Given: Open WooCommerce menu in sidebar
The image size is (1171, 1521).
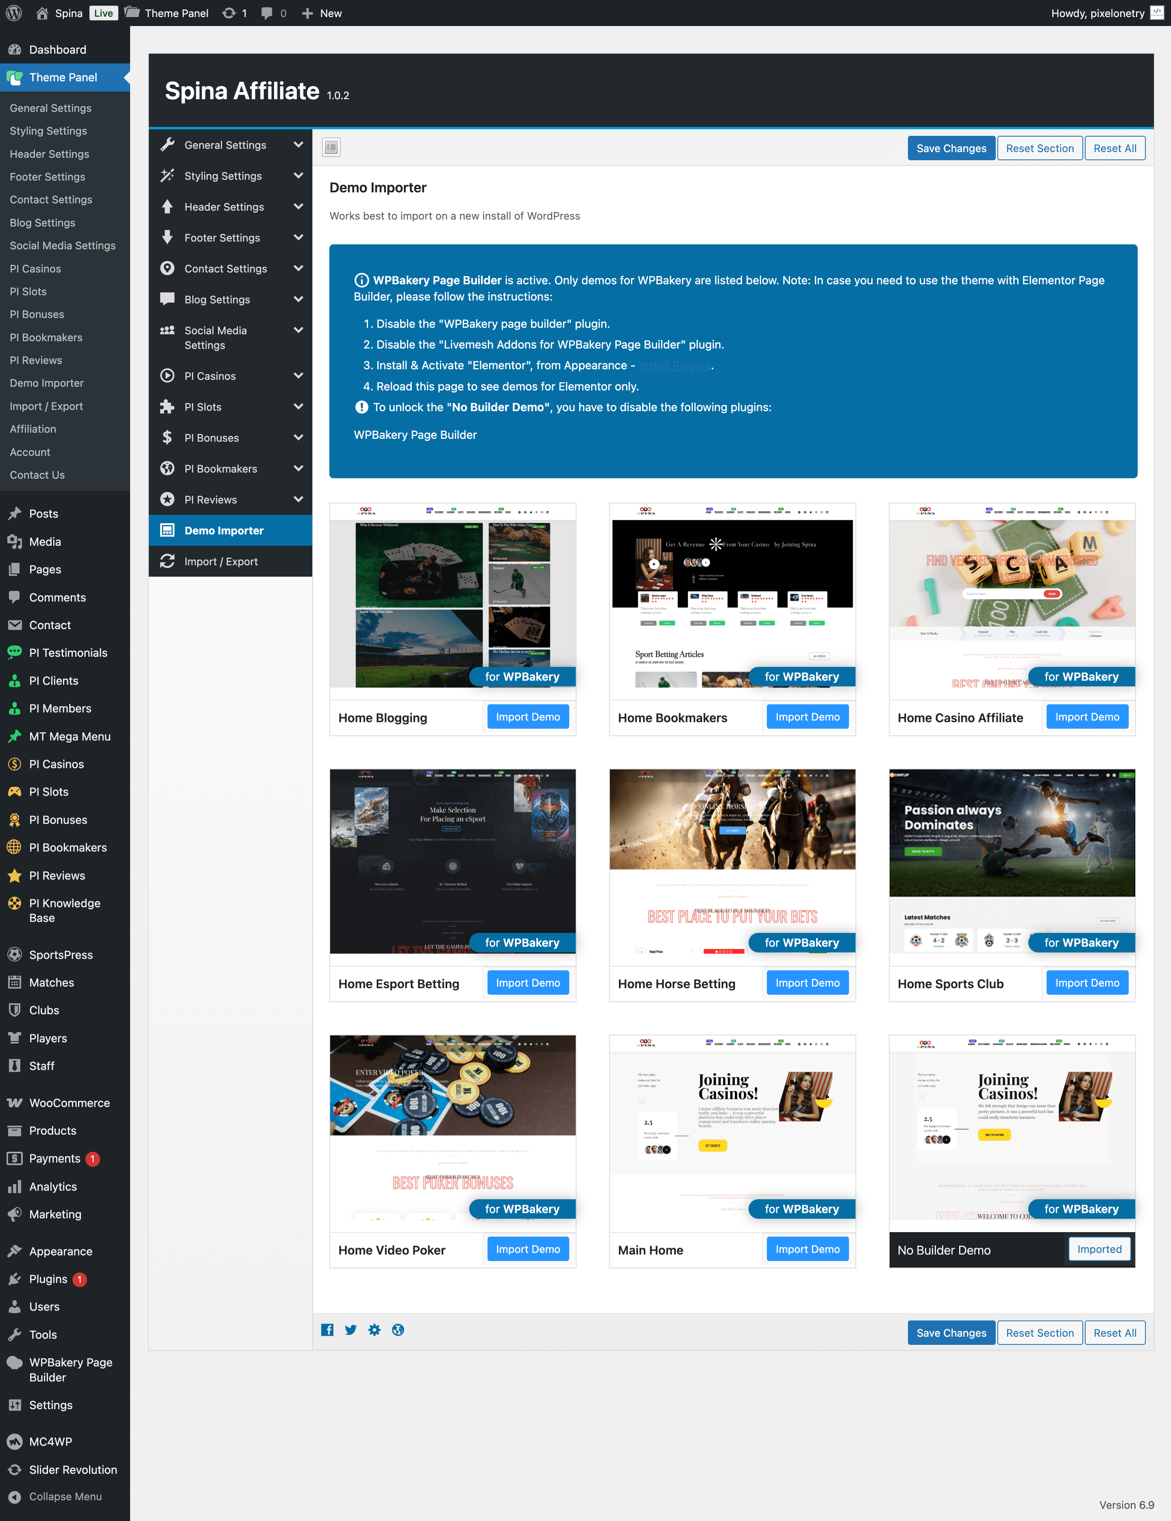Looking at the screenshot, I should click(69, 1103).
